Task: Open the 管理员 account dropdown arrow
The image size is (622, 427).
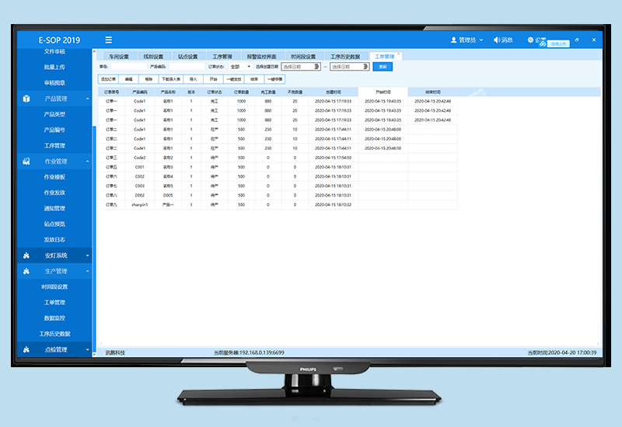Action: 481,40
